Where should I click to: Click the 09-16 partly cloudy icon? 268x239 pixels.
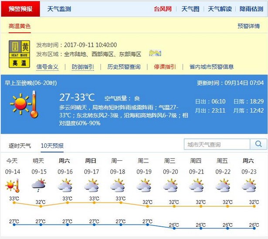(65, 186)
